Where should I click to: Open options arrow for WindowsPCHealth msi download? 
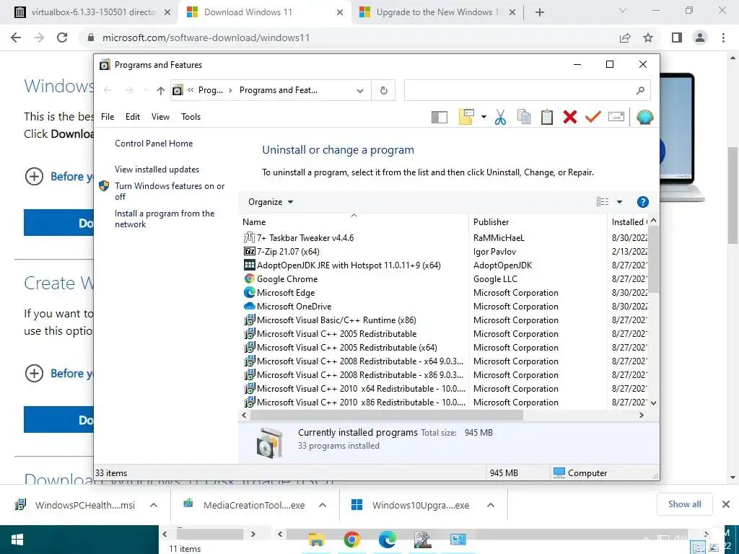click(153, 505)
